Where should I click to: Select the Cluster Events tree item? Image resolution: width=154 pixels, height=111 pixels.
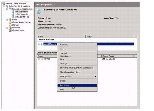pos(18,30)
